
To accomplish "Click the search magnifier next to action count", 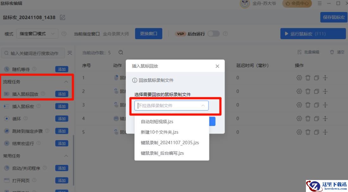I will (x=121, y=52).
